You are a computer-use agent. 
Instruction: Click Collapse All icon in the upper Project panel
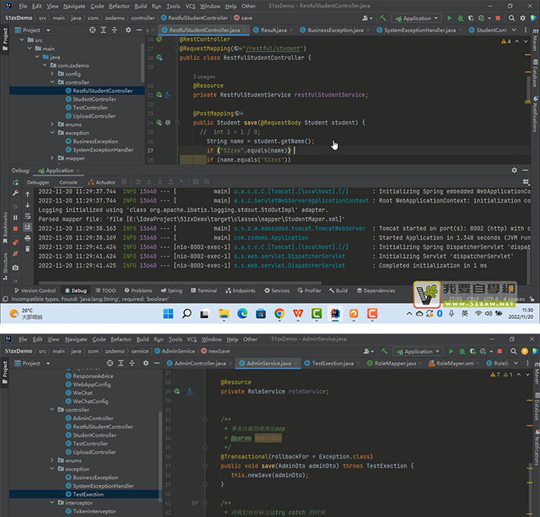(114, 30)
